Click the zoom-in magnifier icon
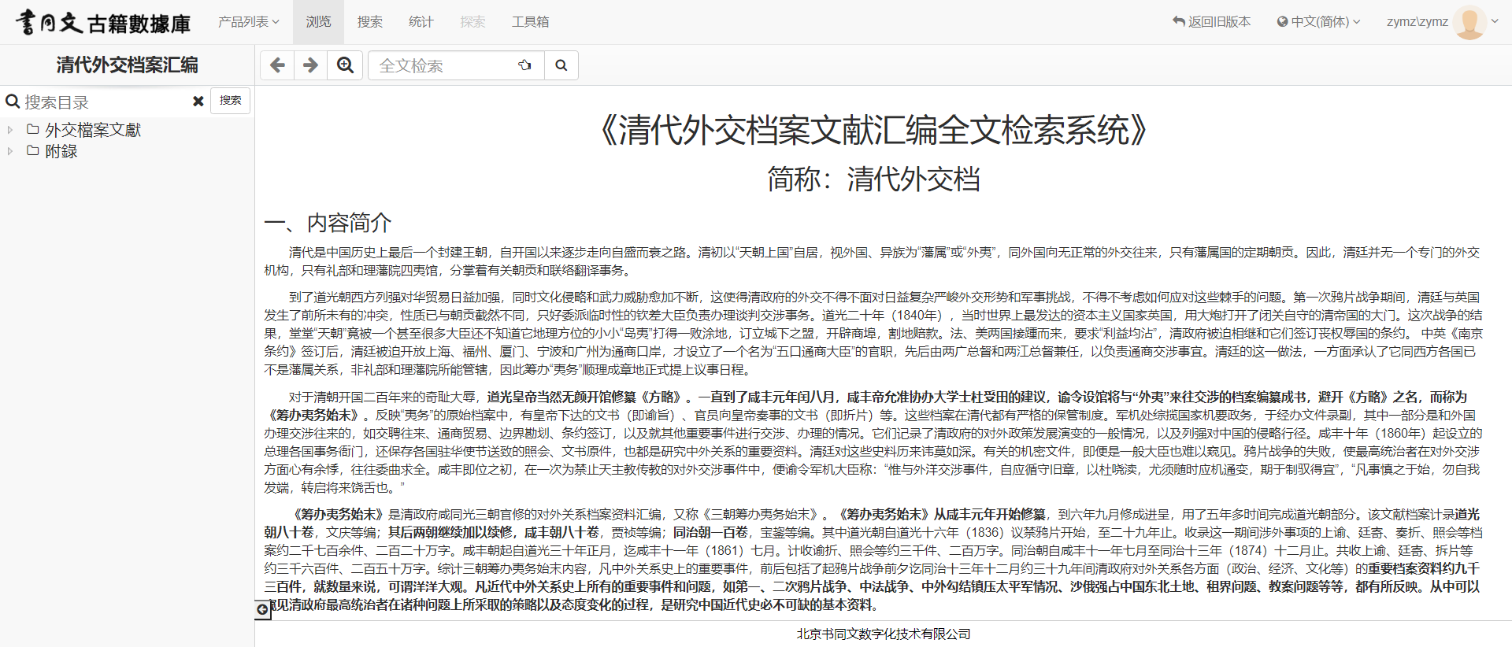The height and width of the screenshot is (647, 1512). click(345, 65)
